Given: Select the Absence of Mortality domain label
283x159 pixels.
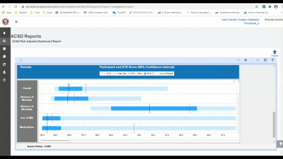Looking at the screenshot, I should pos(27,98).
